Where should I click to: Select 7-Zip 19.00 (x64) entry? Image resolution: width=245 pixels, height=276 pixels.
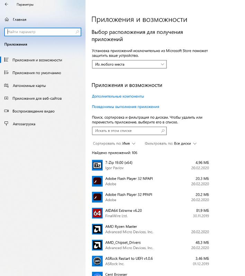coord(151,165)
